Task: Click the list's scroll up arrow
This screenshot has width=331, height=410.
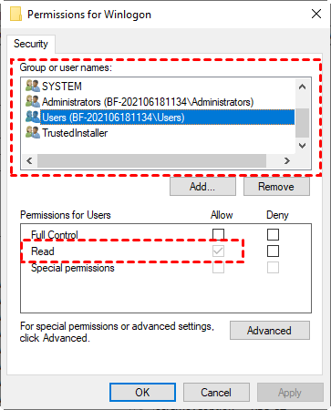Action: (x=302, y=87)
